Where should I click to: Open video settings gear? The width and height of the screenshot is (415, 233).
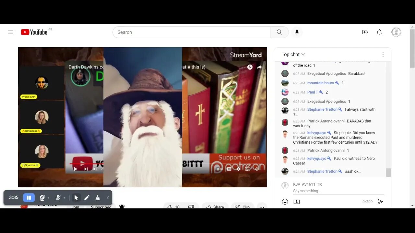(239, 169)
